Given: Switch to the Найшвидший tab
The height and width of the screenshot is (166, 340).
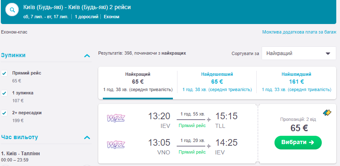Looking at the screenshot, I should point(296,82).
